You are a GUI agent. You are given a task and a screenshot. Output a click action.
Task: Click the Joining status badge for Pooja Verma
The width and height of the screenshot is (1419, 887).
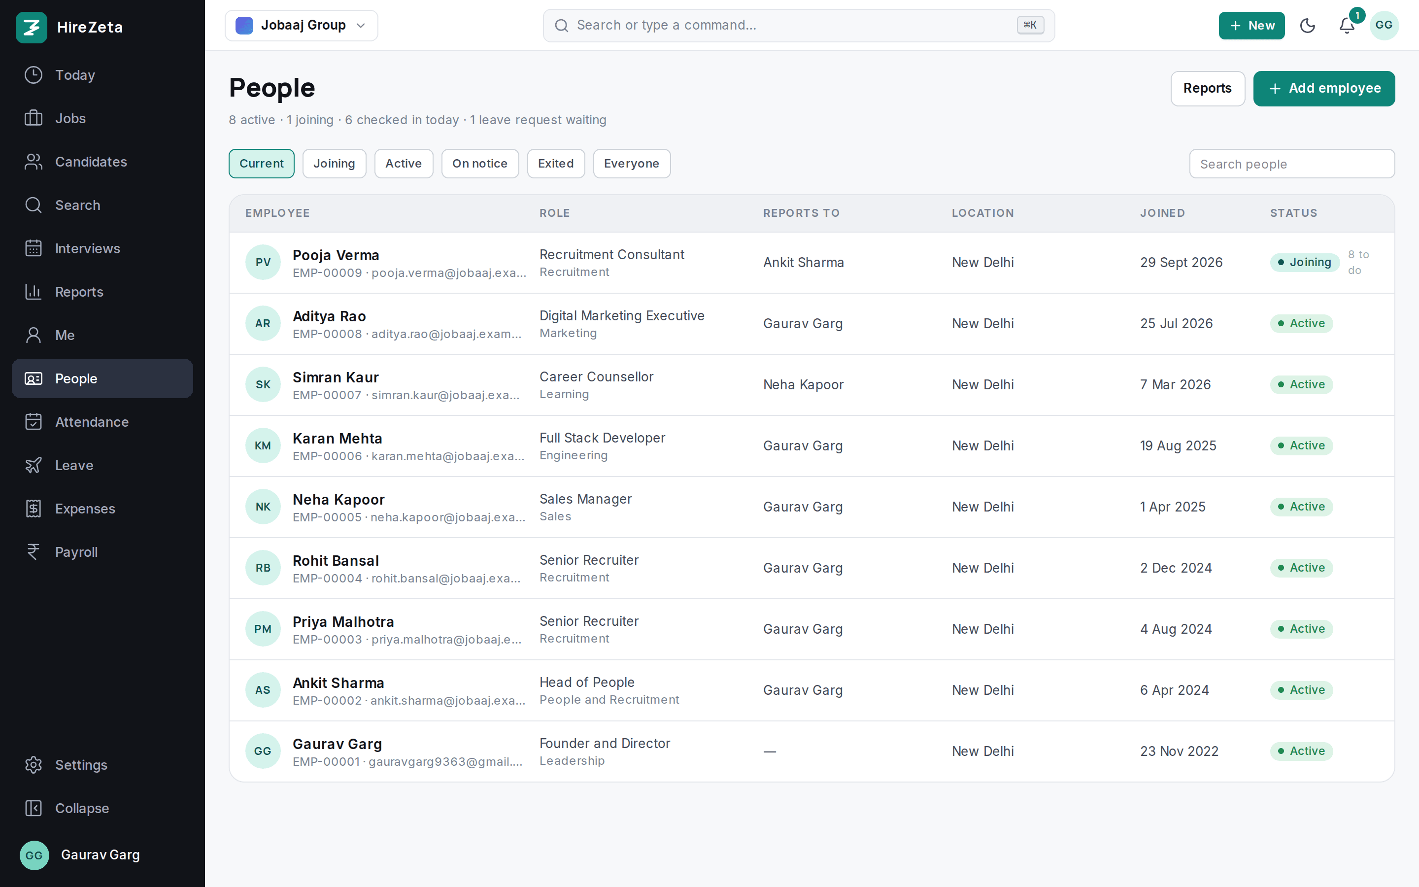[x=1305, y=262]
